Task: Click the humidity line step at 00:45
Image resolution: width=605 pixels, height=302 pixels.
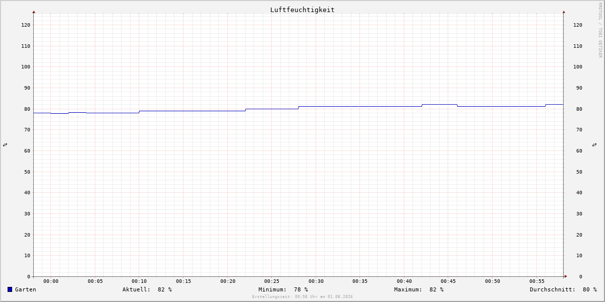Action: click(x=457, y=105)
